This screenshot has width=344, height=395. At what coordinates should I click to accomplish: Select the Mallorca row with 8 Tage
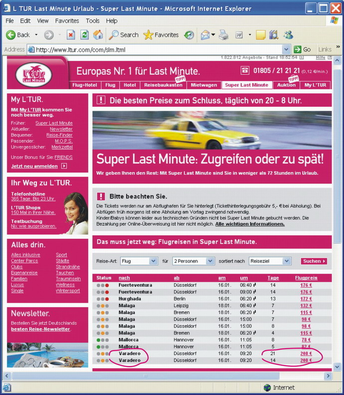click(212, 340)
